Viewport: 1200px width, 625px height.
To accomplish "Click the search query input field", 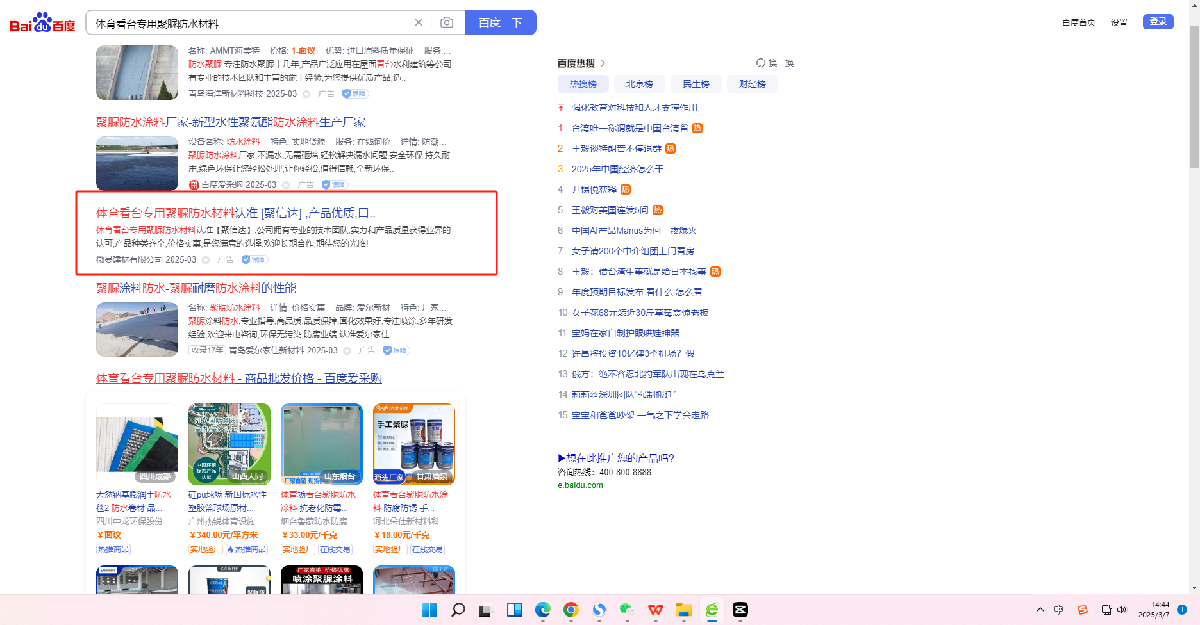I will click(x=250, y=23).
